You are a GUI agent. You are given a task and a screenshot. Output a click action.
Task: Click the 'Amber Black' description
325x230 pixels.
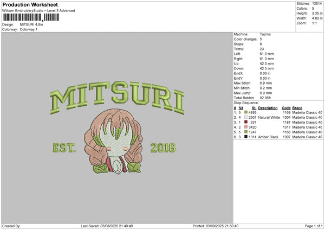(268, 137)
